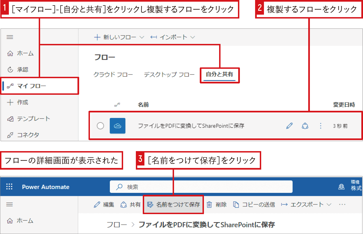The width and height of the screenshot is (363, 234).
Task: Toggle the hamburger menu in the upper flow list screen
Action: pyautogui.click(x=10, y=37)
